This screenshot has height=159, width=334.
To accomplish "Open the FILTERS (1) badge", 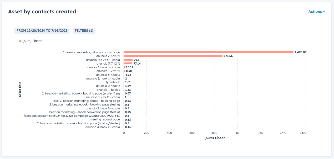I will [x=84, y=31].
